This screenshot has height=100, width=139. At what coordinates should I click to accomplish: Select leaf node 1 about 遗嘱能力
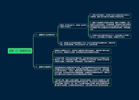(x=110, y=16)
